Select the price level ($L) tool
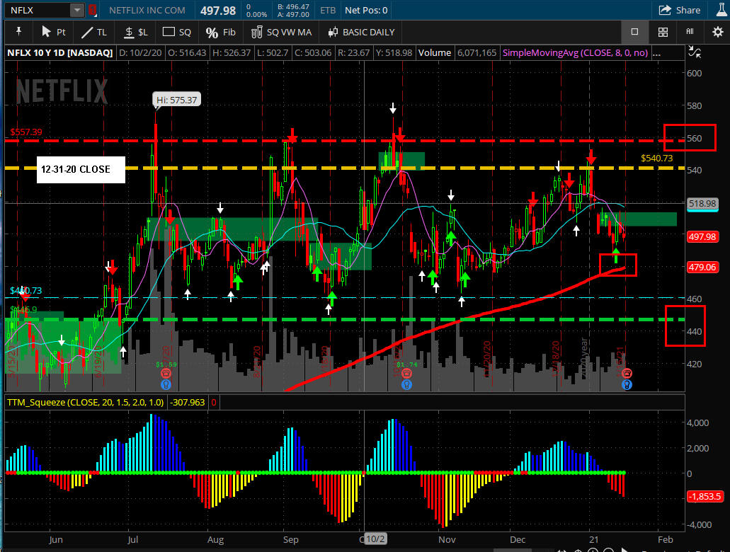Viewport: 730px width, 552px height. pos(135,32)
